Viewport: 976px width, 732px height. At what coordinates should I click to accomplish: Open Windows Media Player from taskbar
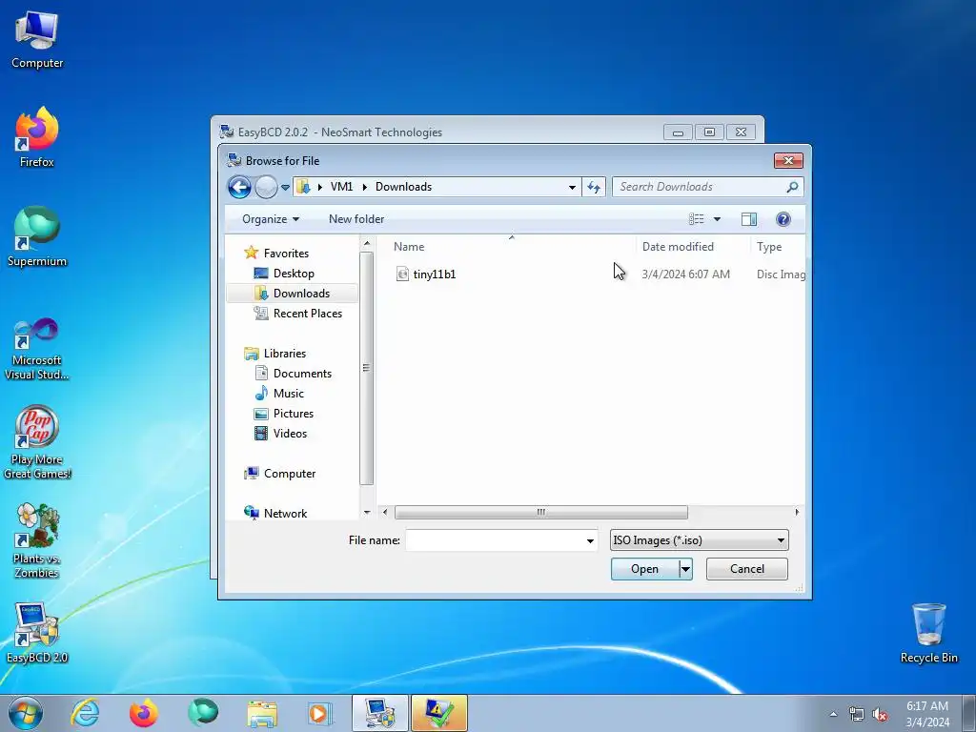click(x=320, y=713)
